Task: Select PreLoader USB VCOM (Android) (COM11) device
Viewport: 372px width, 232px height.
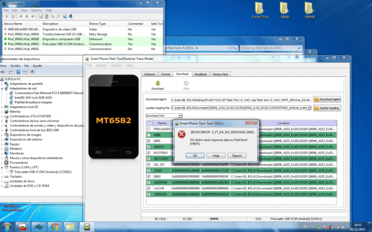Action: tap(43, 172)
